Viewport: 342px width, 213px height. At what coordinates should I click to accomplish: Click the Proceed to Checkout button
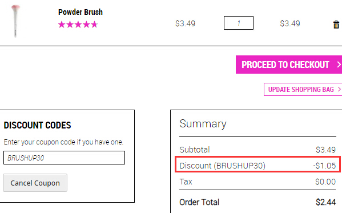[289, 65]
